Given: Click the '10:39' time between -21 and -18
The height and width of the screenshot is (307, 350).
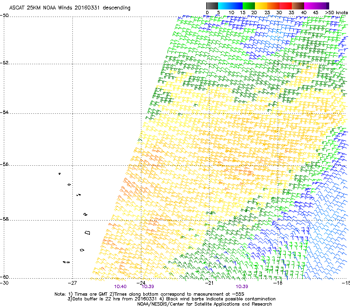Looking at the screenshot, I should [x=242, y=287].
